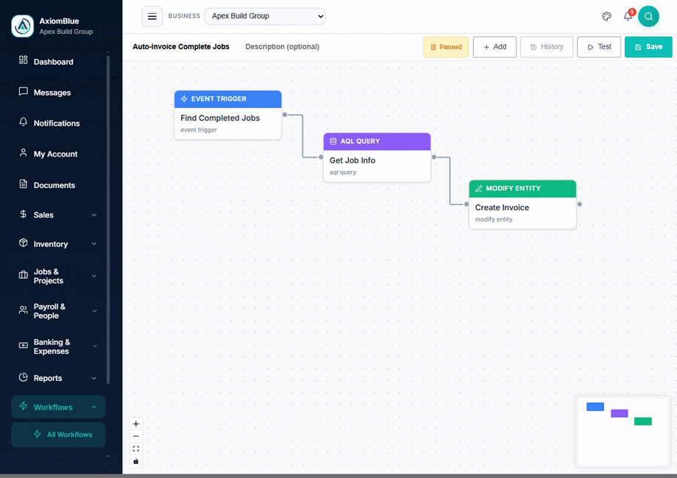
Task: Toggle the Paused workflow status button
Action: (446, 47)
